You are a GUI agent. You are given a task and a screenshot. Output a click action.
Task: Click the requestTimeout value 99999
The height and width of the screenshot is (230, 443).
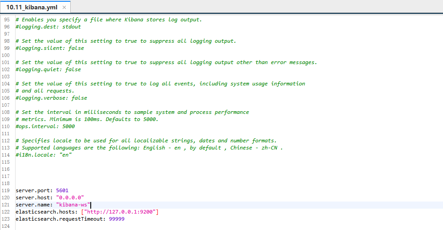[117, 219]
